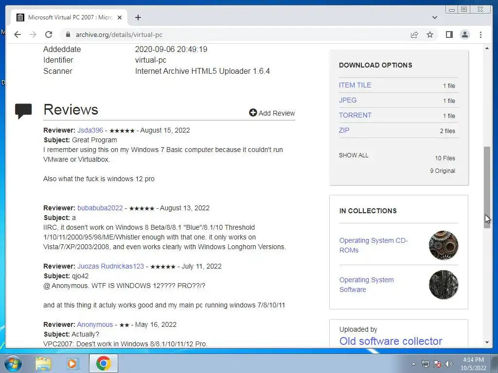Download the JPEG file
This screenshot has height=373, width=498.
click(x=348, y=100)
